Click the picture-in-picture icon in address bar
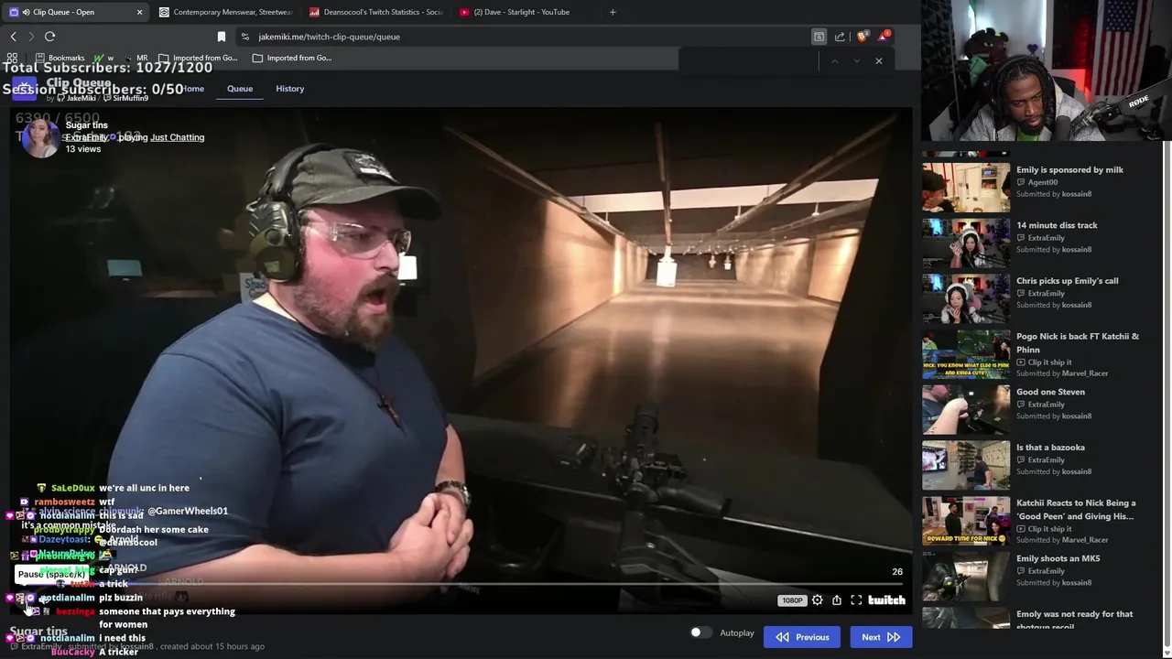 (x=819, y=37)
